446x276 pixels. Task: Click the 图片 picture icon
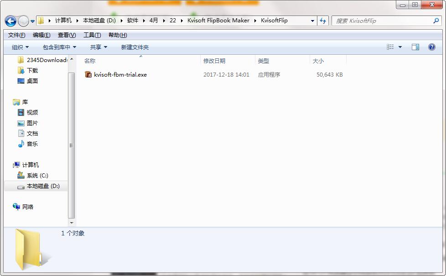coord(21,123)
